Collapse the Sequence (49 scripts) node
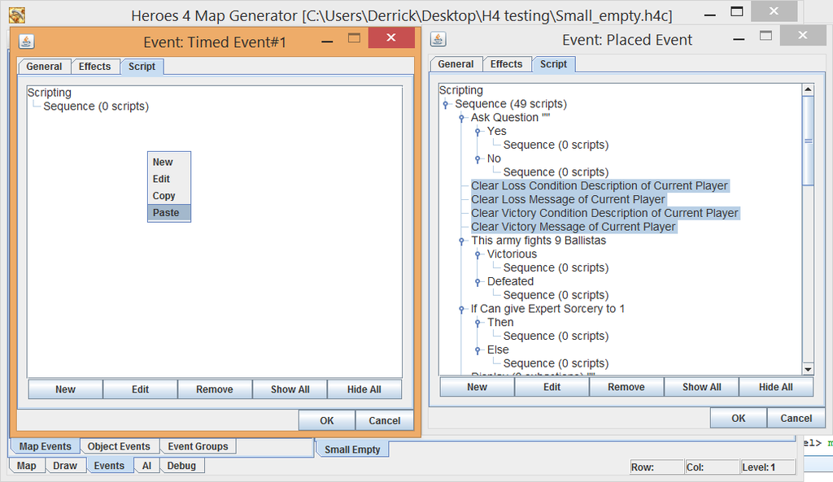 tap(445, 104)
